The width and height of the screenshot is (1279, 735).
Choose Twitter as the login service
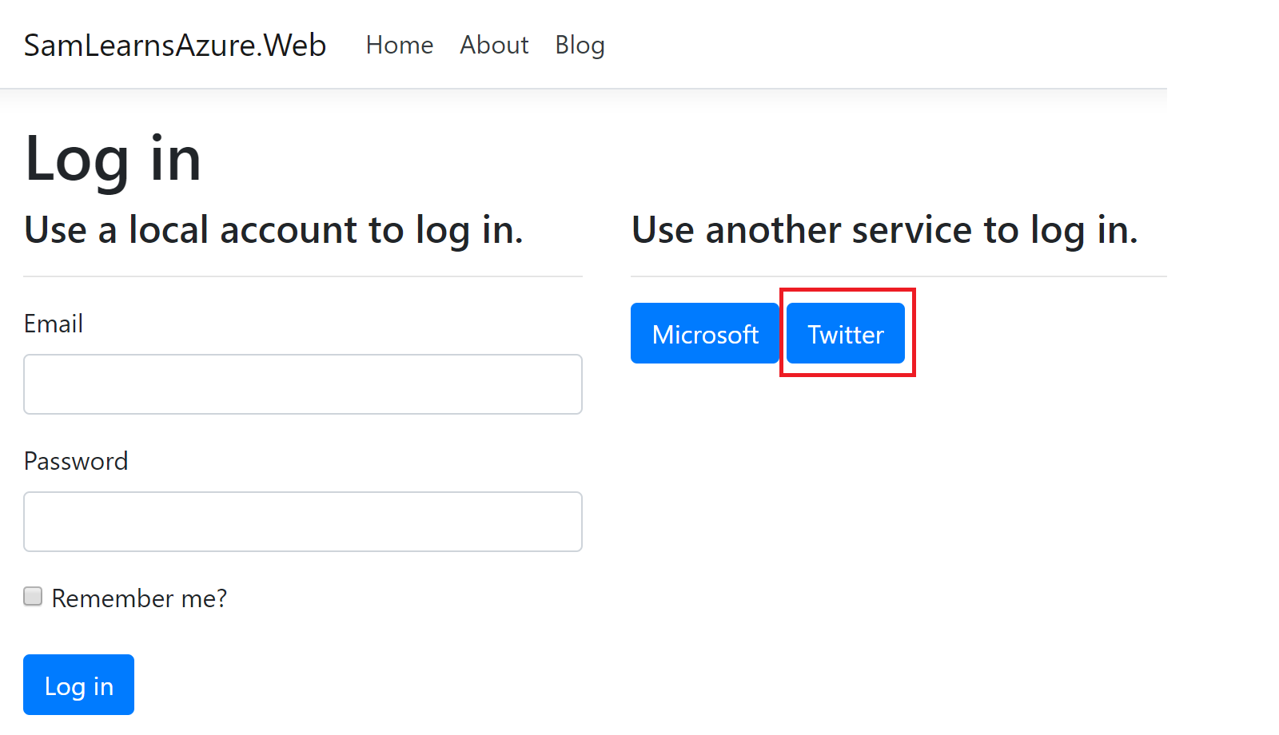tap(845, 333)
